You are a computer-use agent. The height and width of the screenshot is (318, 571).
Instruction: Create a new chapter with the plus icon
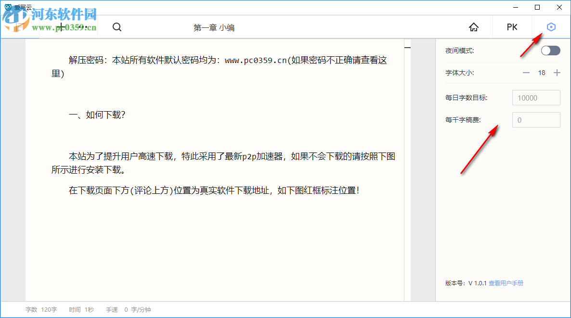(61, 27)
